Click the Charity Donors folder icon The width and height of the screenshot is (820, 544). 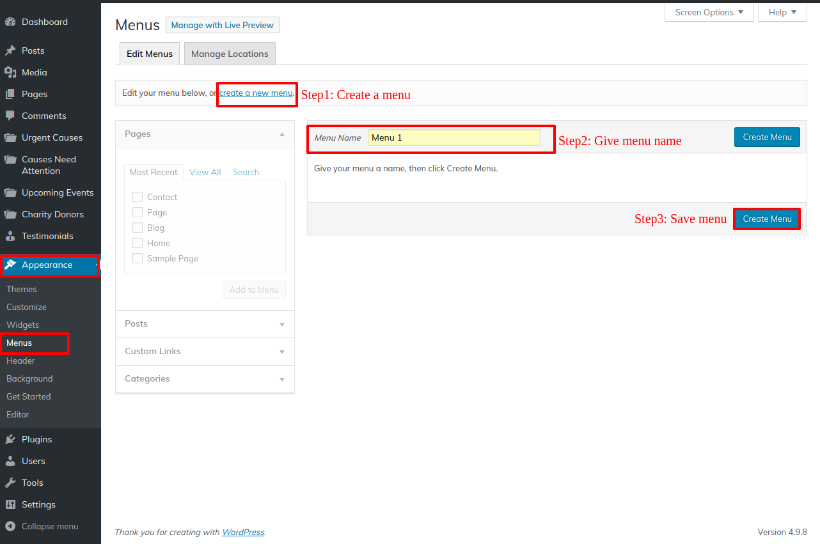pos(10,214)
